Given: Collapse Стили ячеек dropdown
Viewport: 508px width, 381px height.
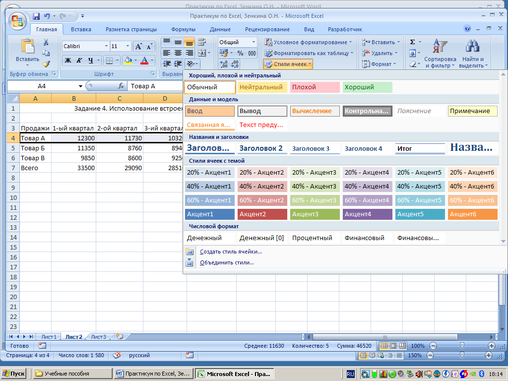Looking at the screenshot, I should [x=288, y=64].
